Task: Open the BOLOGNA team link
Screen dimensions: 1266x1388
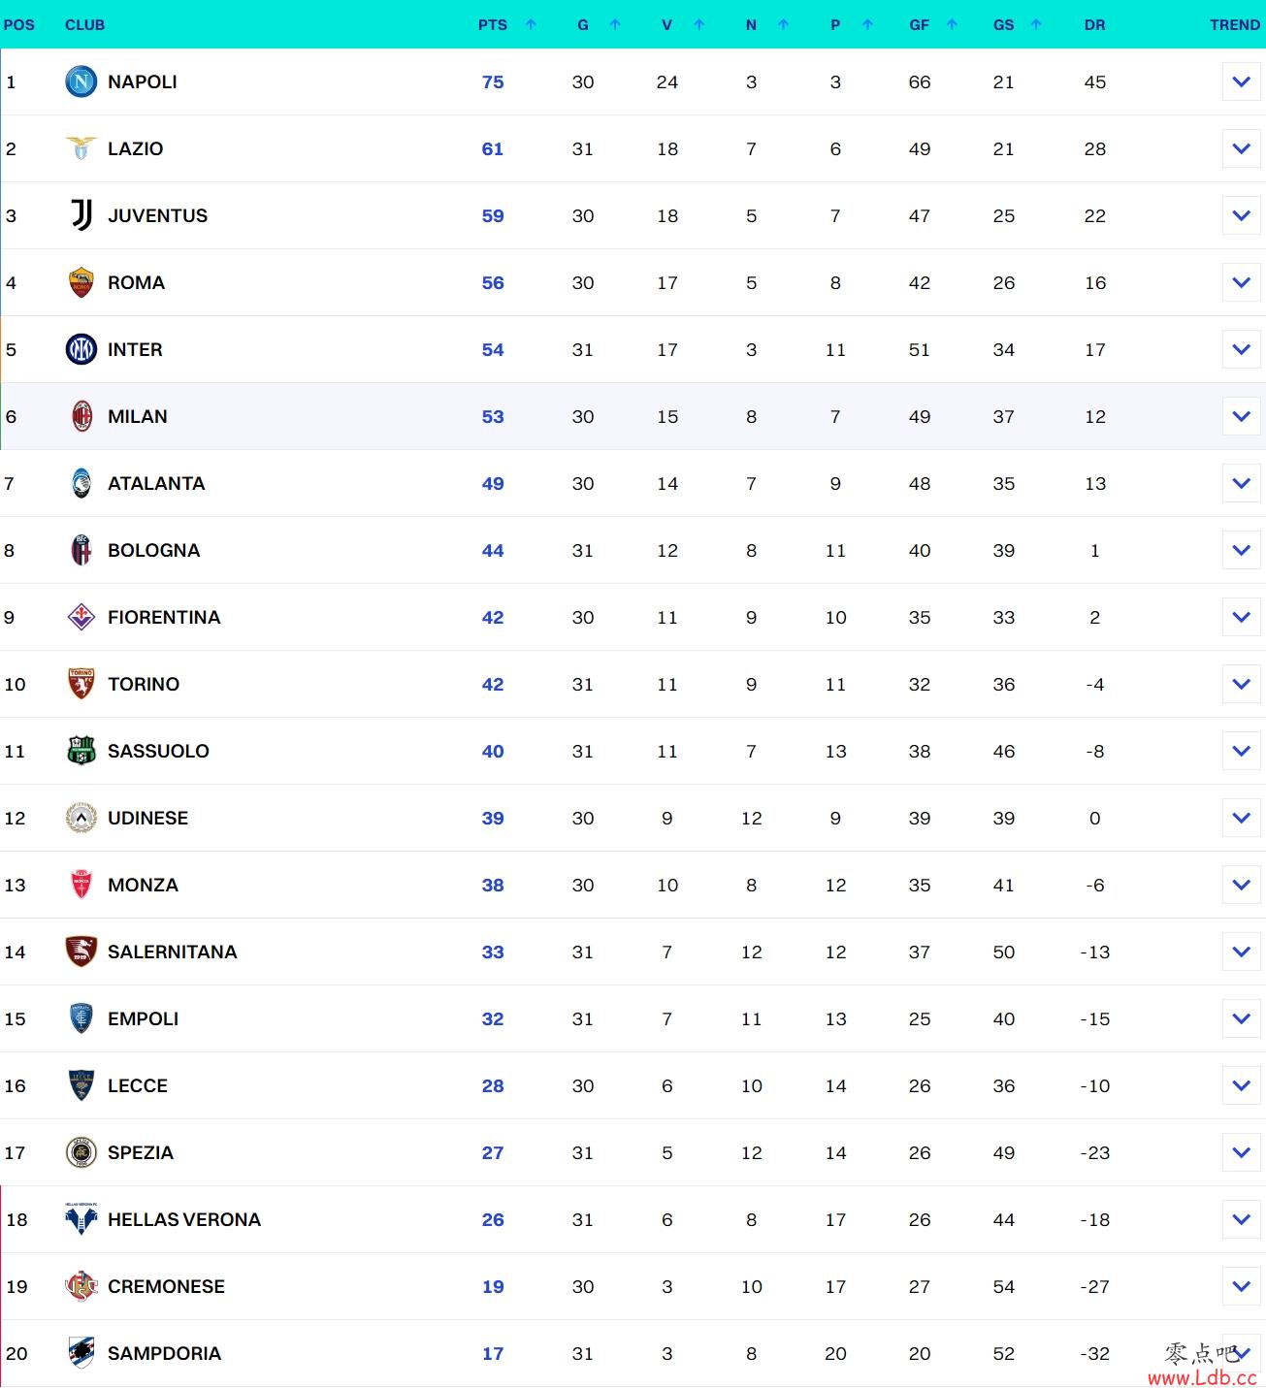Action: click(x=153, y=550)
